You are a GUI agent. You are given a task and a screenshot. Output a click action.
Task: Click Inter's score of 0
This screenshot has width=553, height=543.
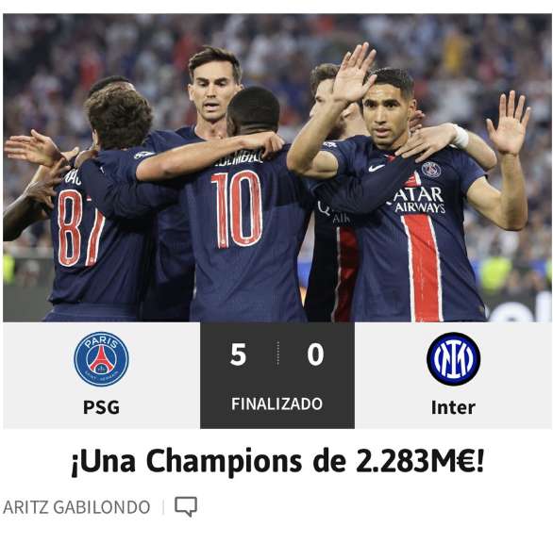315,354
